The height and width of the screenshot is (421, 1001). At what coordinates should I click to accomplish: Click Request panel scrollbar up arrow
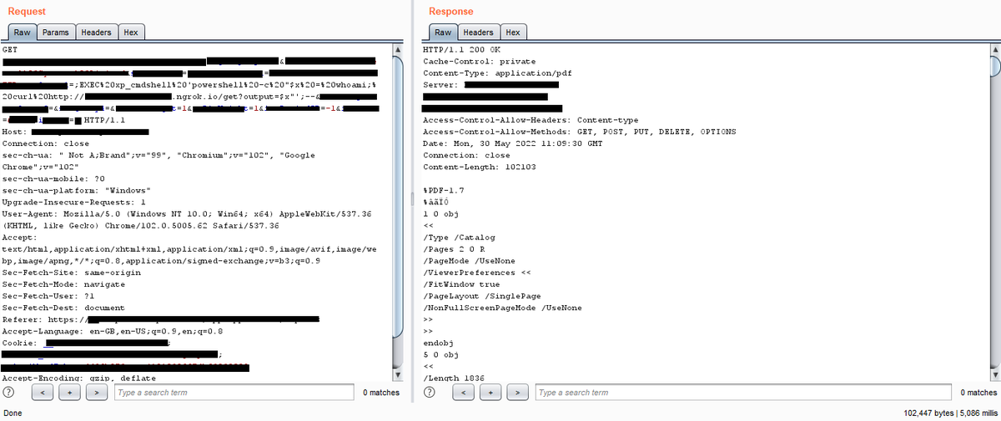[399, 50]
